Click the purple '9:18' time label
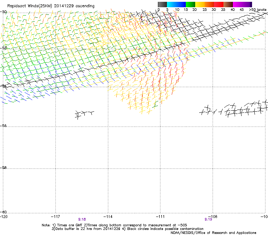This screenshot has width=268, height=235. (82, 219)
